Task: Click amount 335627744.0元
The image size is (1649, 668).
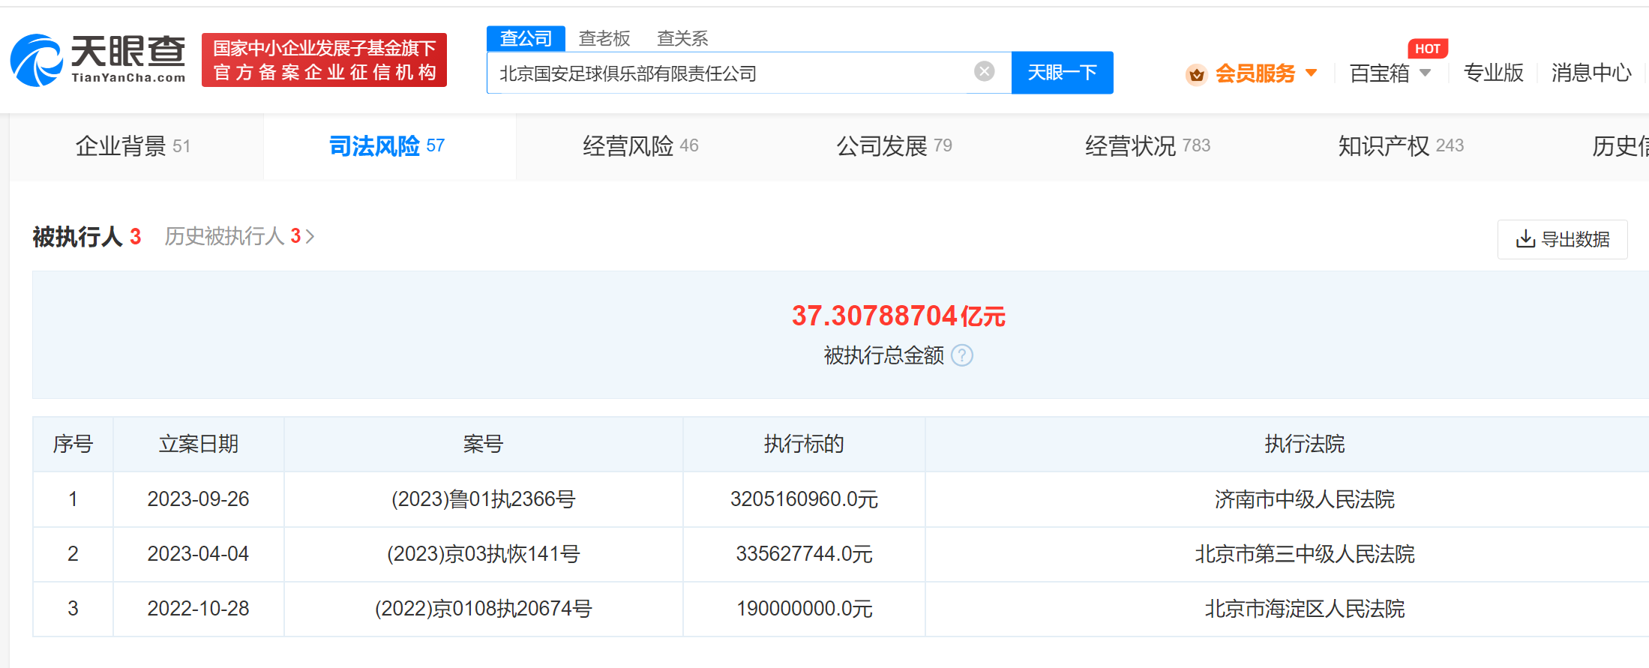Action: coord(804,554)
